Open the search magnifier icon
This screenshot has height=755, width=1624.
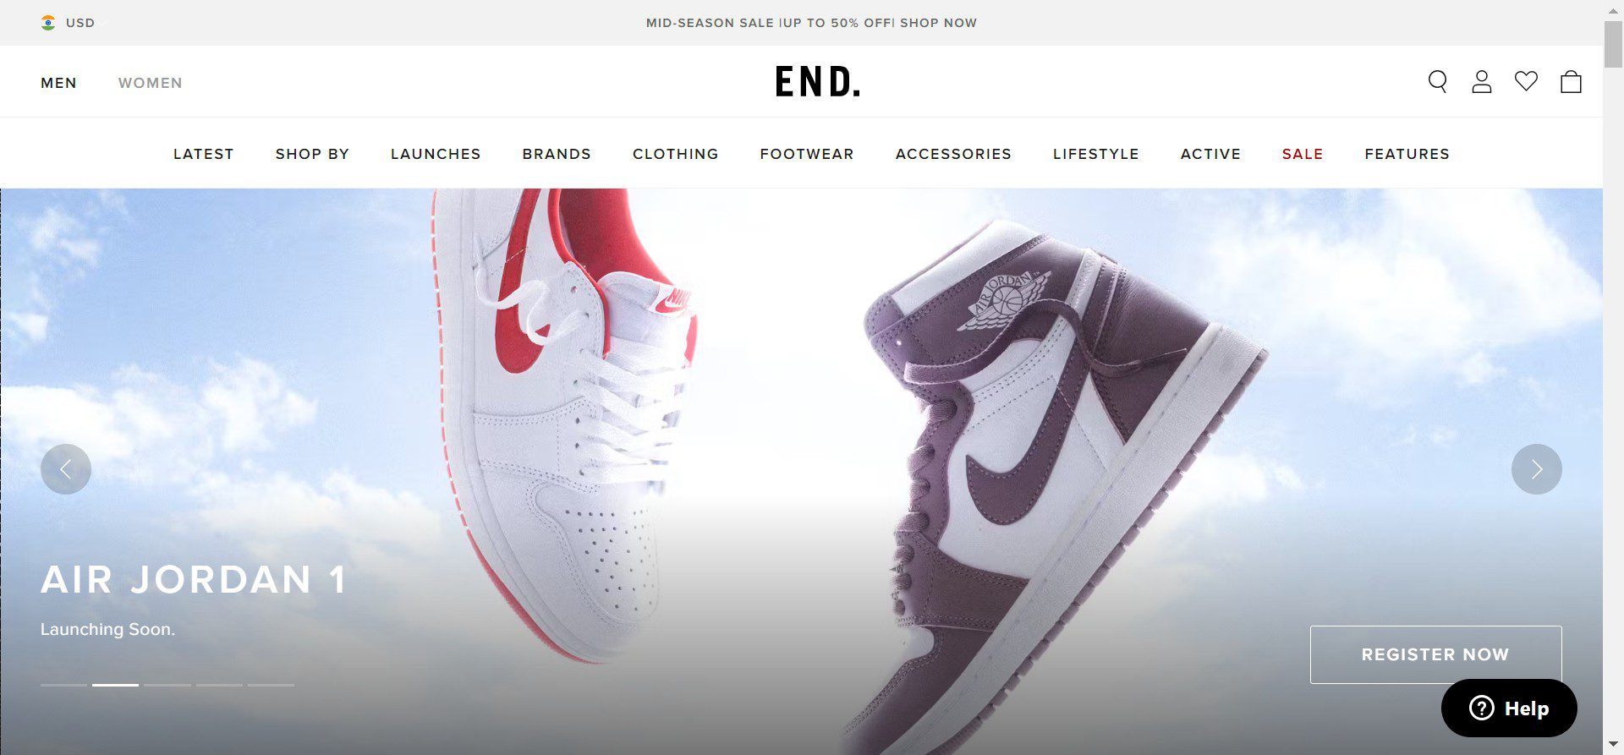coord(1437,82)
